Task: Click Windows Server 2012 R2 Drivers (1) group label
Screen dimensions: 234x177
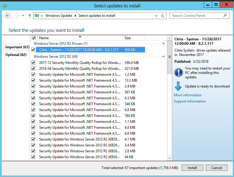Action: point(60,44)
